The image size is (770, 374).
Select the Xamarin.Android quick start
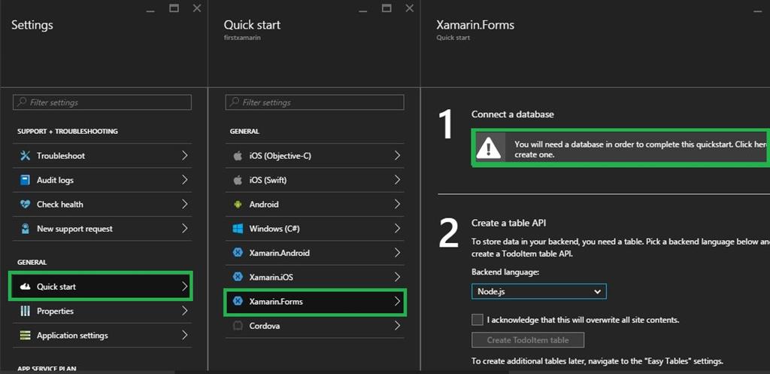click(316, 253)
